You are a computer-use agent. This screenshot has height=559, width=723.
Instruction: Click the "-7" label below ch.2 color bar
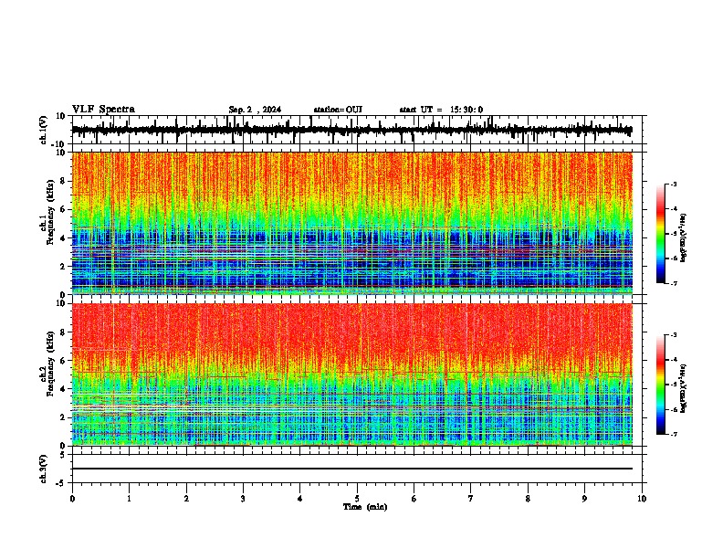[x=673, y=434]
